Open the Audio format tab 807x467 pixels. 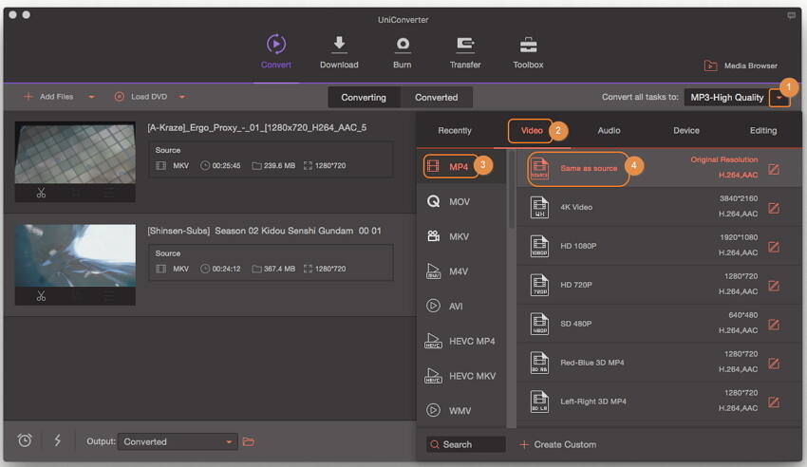609,131
